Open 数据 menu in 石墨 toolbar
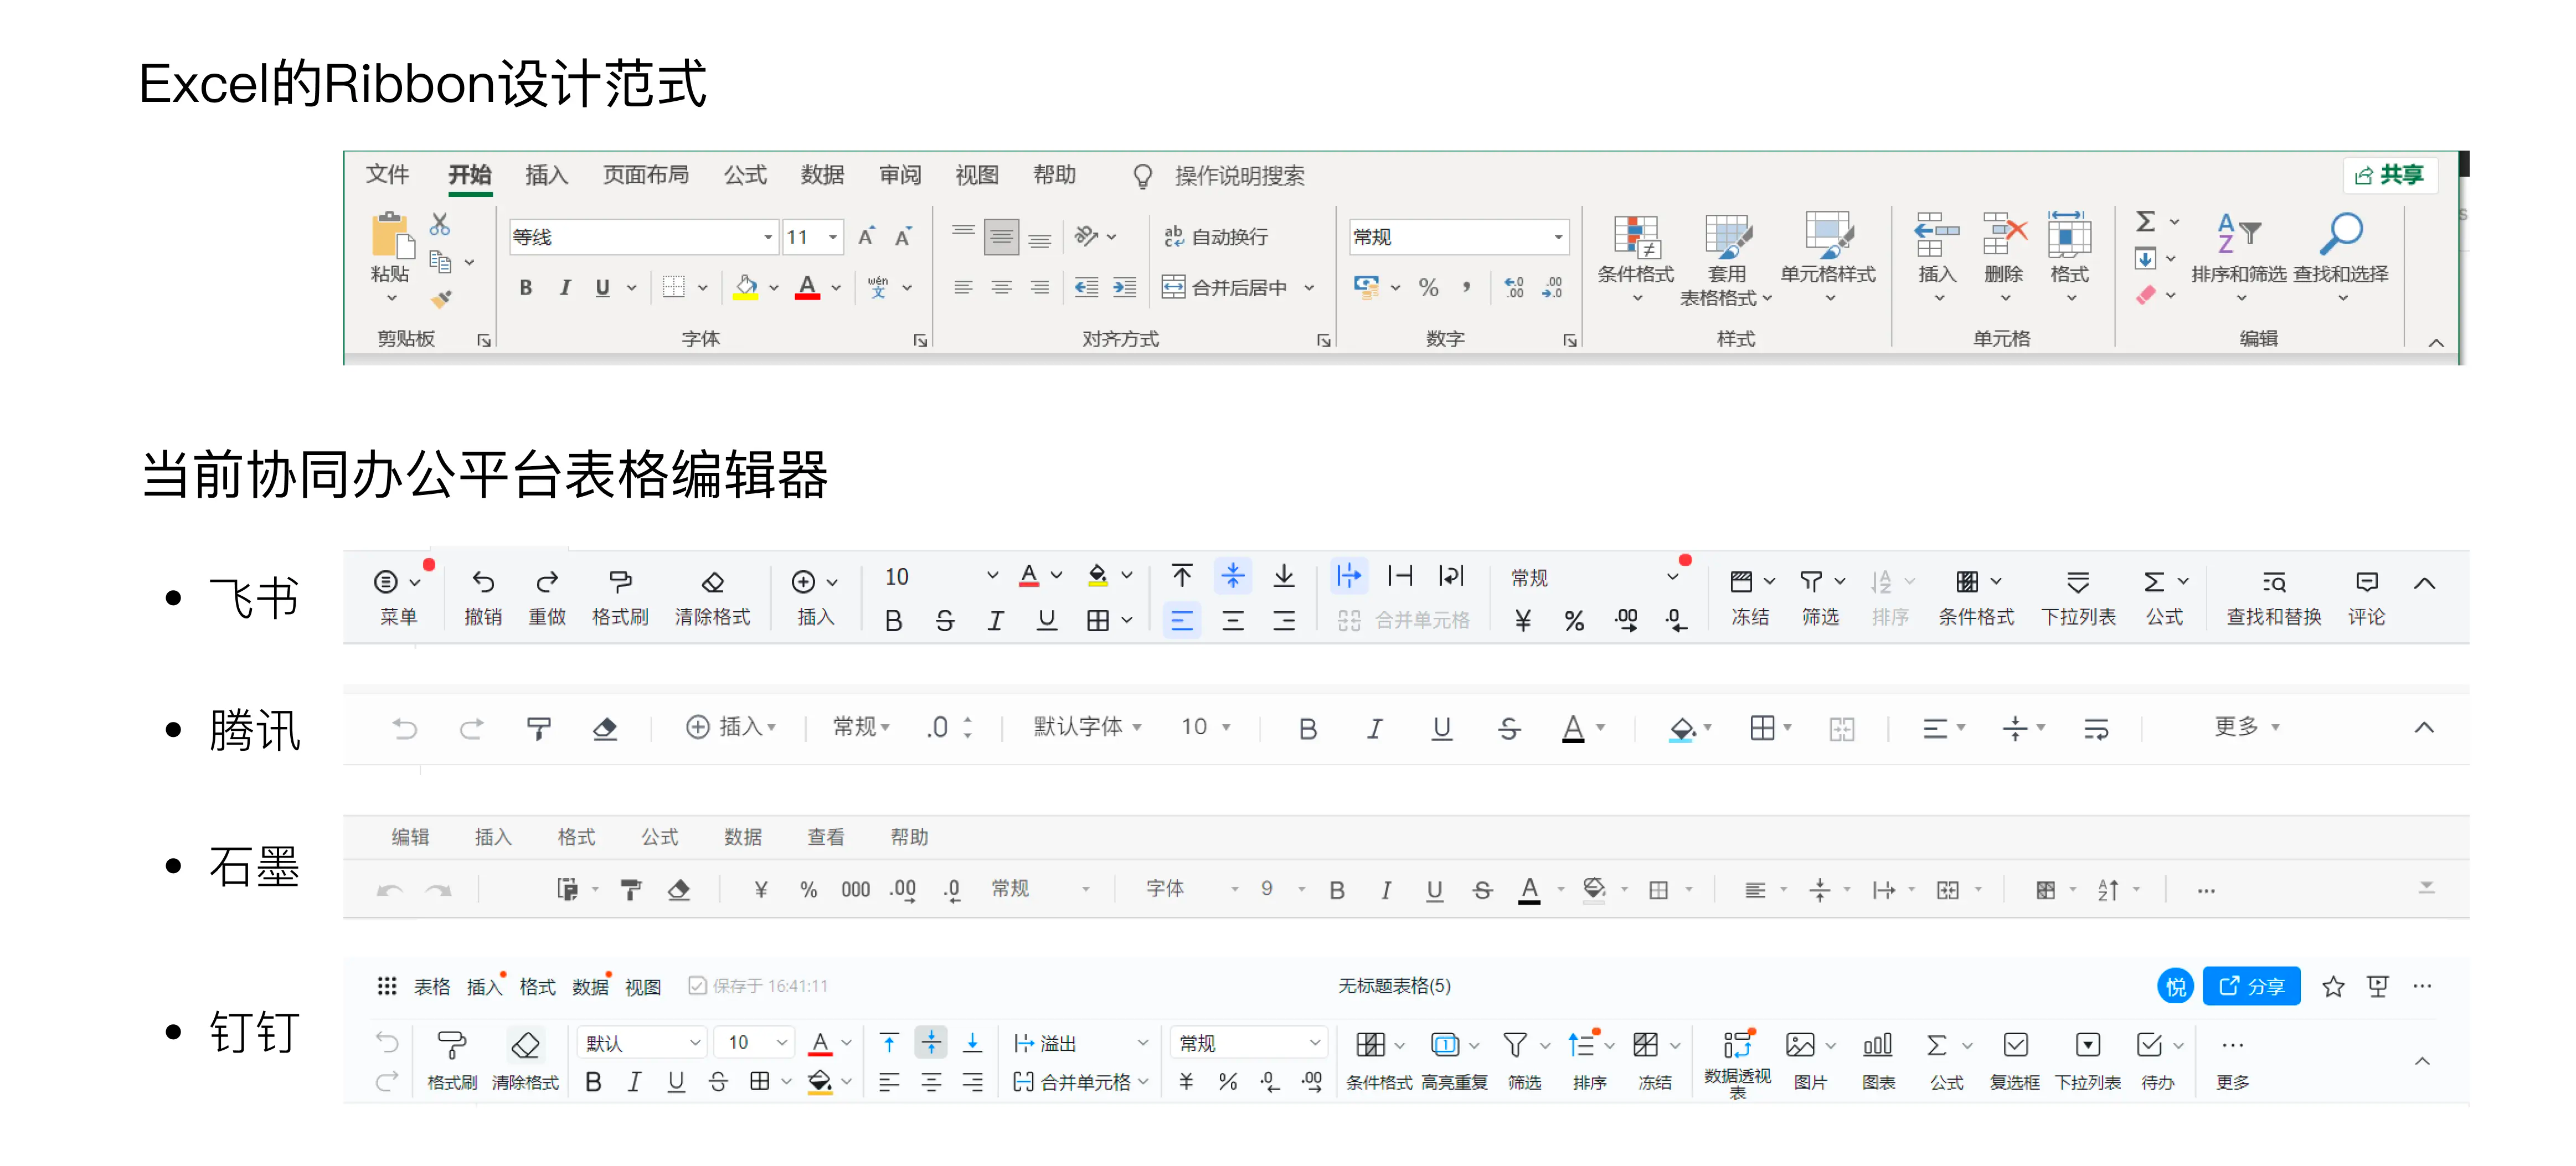 742,837
